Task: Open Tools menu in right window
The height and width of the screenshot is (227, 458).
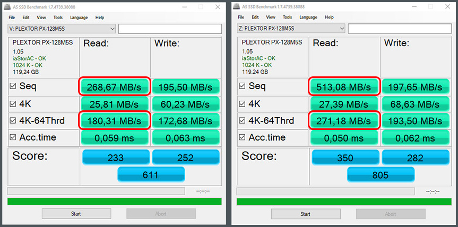Action: point(287,18)
